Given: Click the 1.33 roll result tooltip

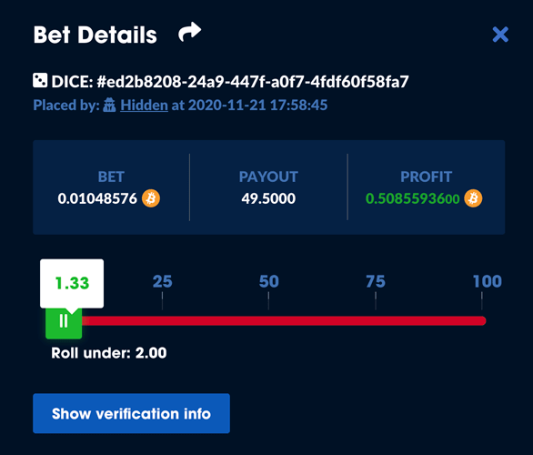Looking at the screenshot, I should (x=72, y=283).
